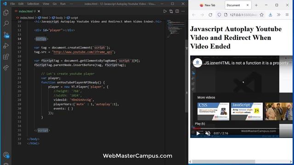
Task: Close the index.html editor tab
Action: [39, 11]
